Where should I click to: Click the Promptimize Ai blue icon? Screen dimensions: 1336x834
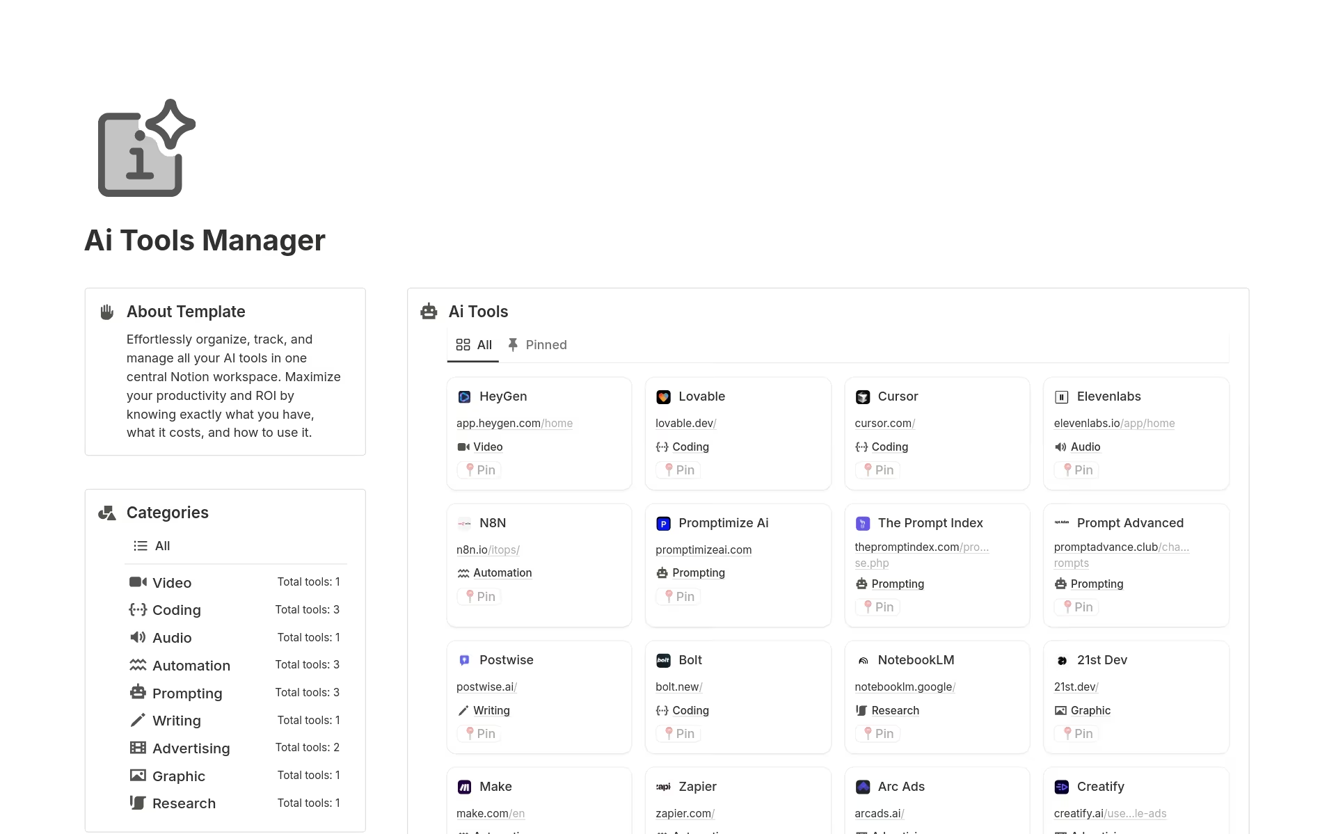pyautogui.click(x=663, y=524)
